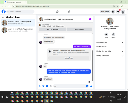The height and width of the screenshot is (103, 128).
Task: Open the Home feed icon
Action: pos(57,12)
